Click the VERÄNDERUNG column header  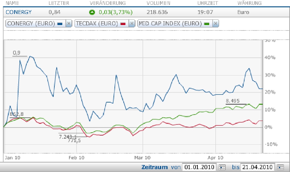click(x=108, y=3)
